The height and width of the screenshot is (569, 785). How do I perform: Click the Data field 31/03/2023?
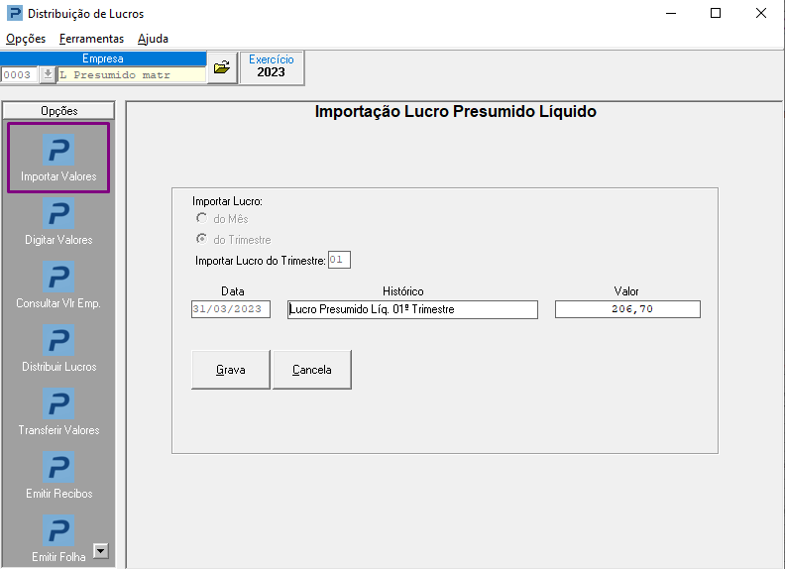[x=231, y=309]
